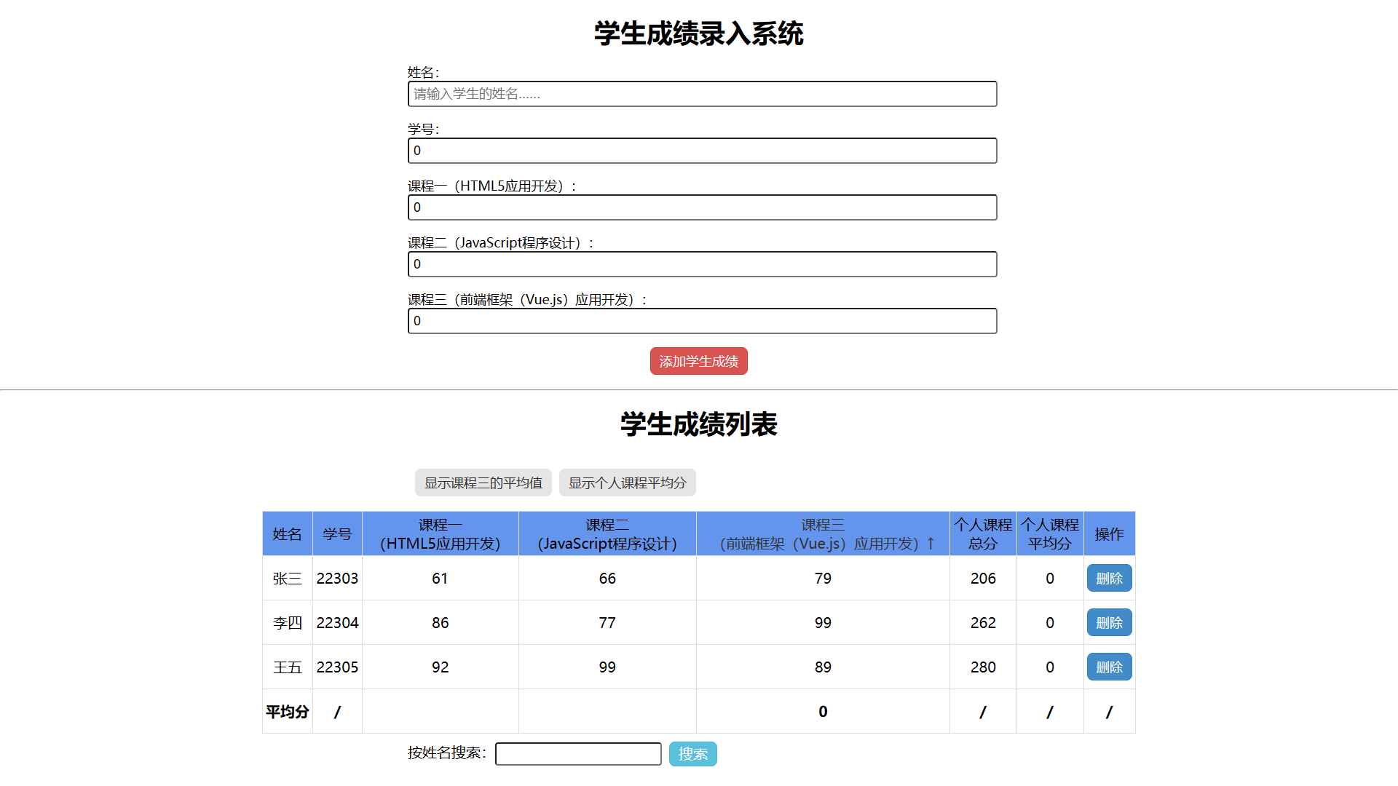Click the 个人课程总分 column header
1398x786 pixels.
[982, 534]
